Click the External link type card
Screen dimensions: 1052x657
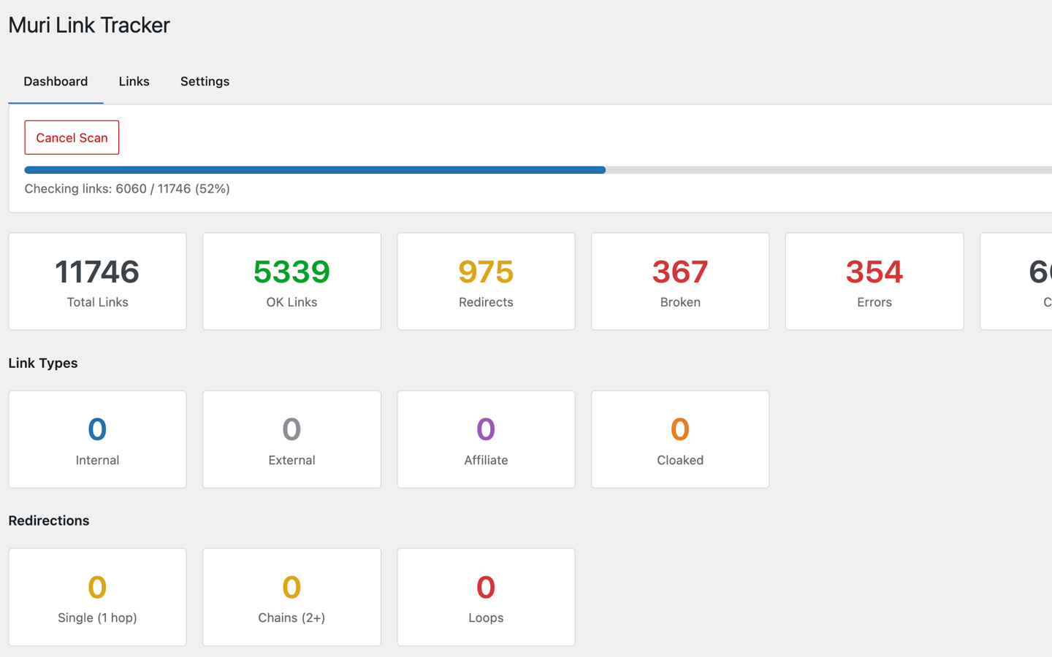(x=291, y=439)
